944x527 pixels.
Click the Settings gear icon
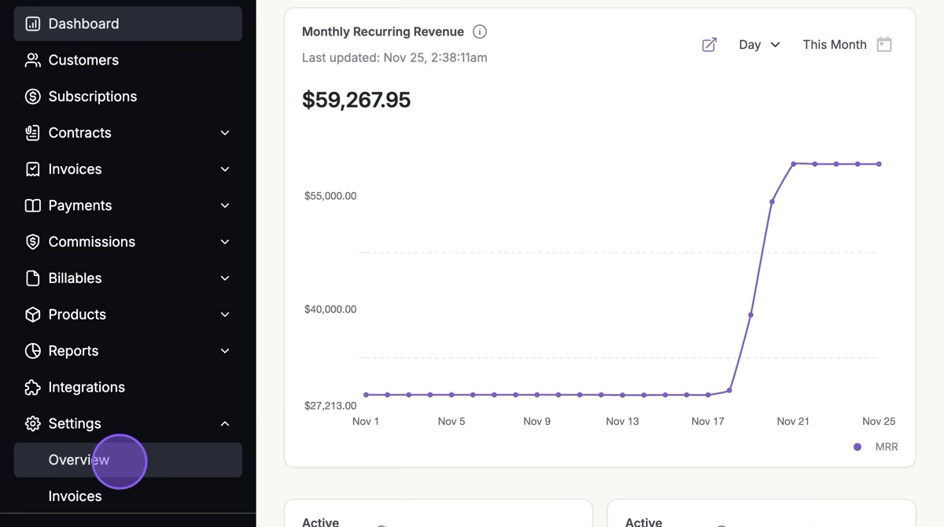click(32, 423)
